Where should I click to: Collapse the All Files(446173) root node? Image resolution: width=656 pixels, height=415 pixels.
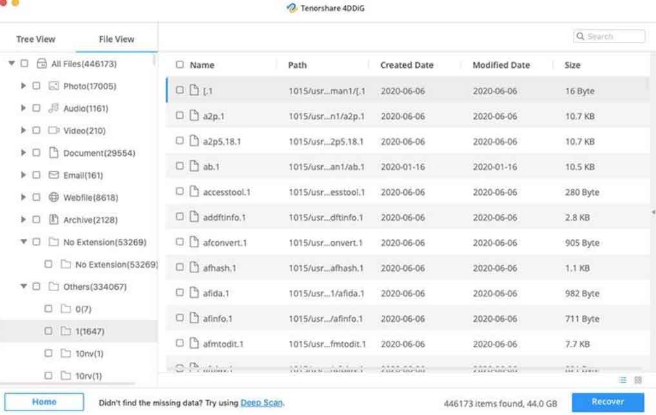tap(12, 63)
